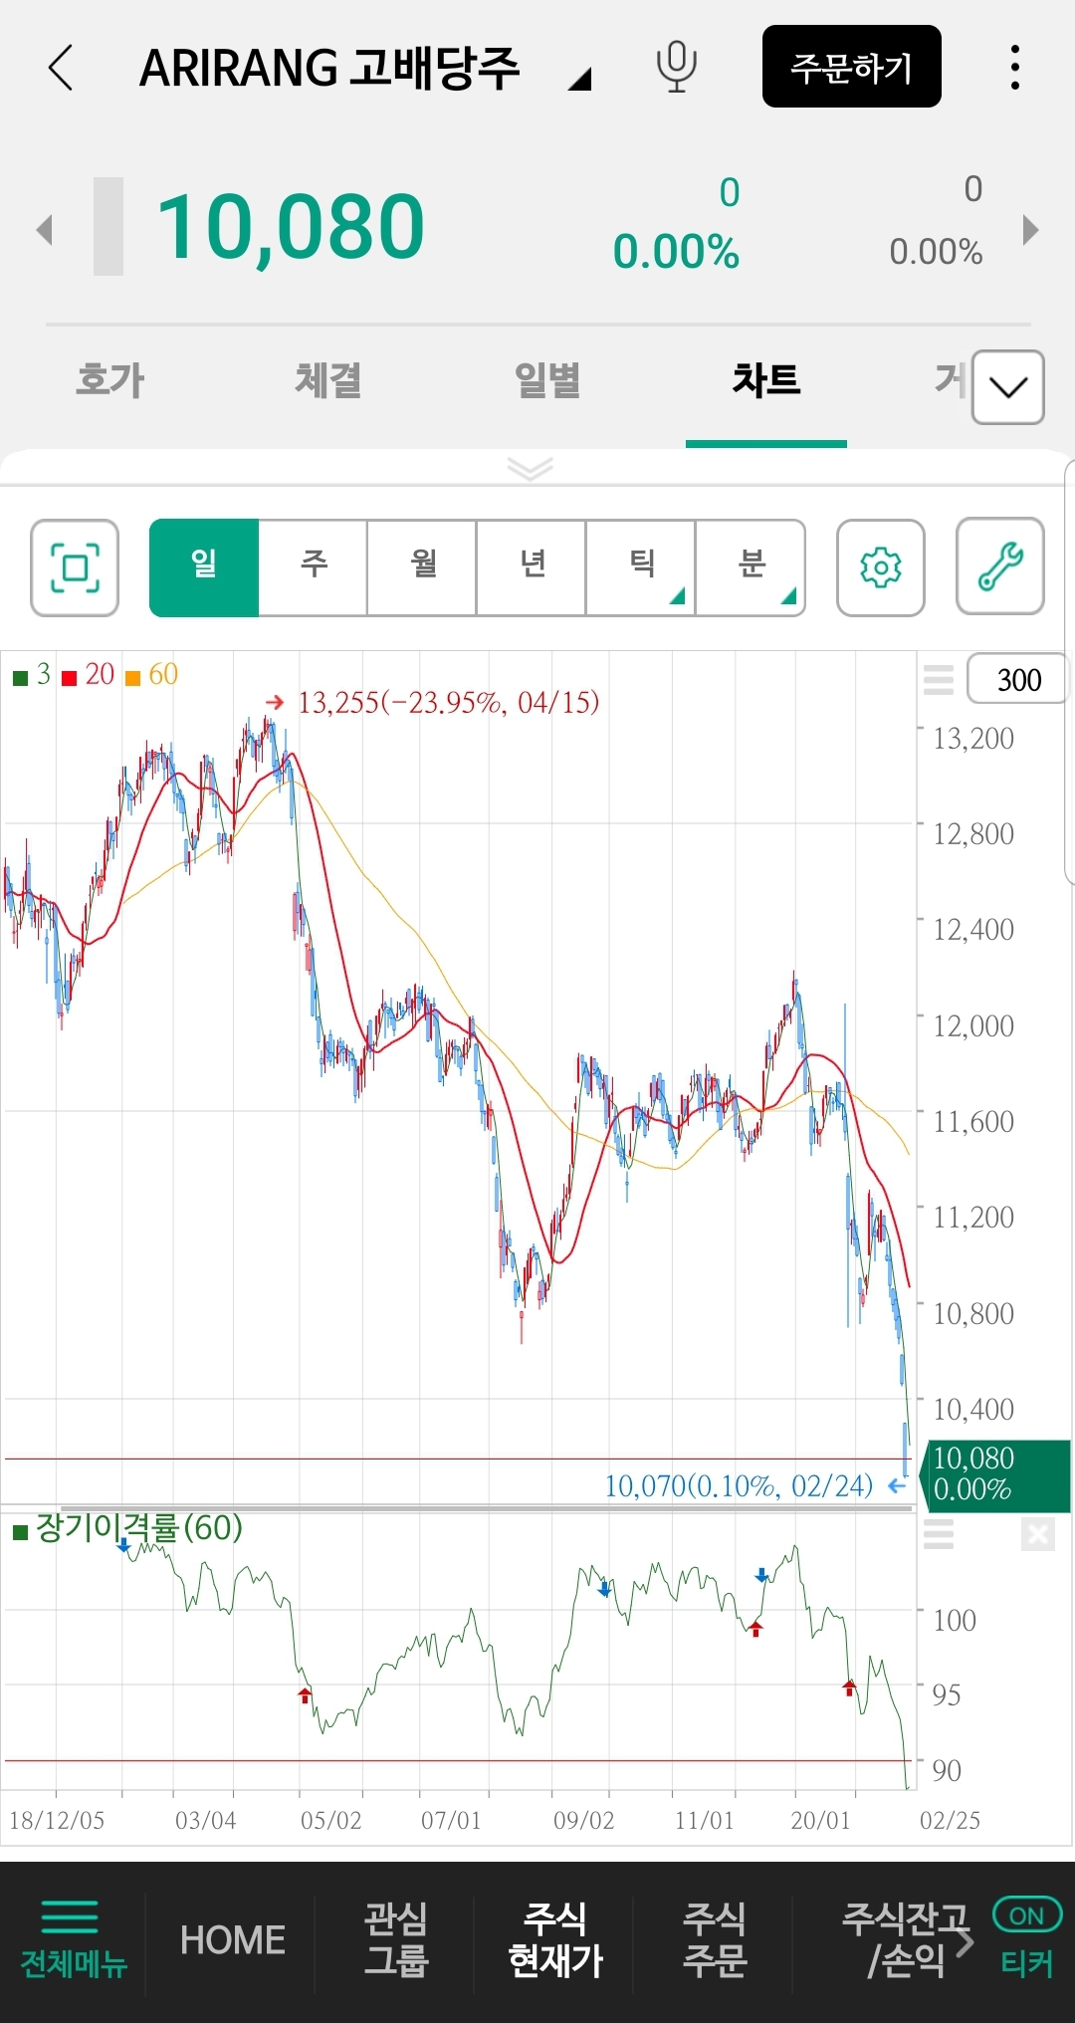Go back with the top-left arrow

(x=61, y=68)
